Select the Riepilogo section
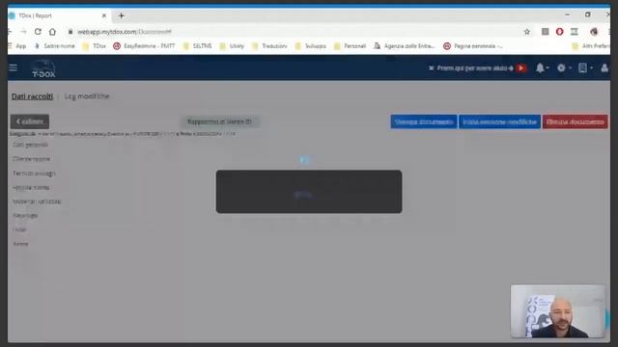This screenshot has height=347, width=618. tap(25, 216)
